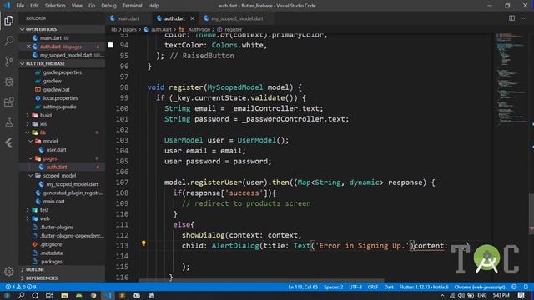The image size is (534, 300).
Task: Expand the Outline section
Action: click(x=62, y=269)
